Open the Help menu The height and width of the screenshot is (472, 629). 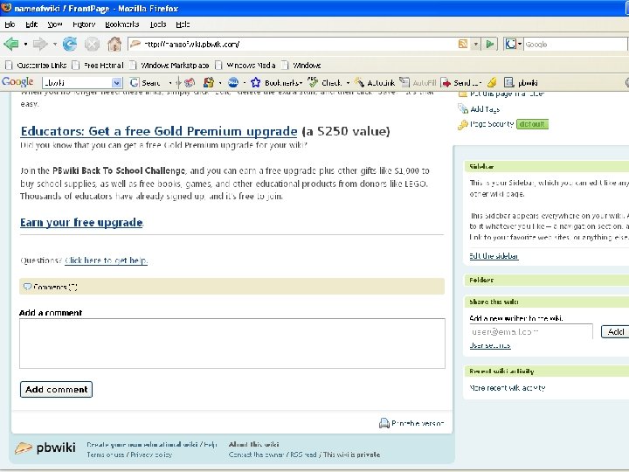tap(183, 24)
